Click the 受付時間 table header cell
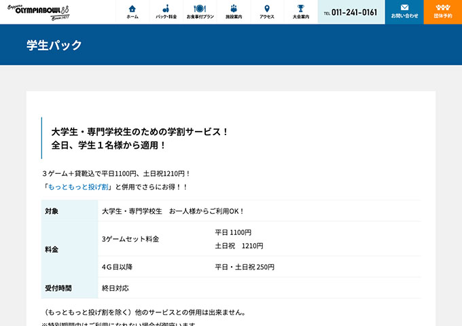The height and width of the screenshot is (326, 462). pyautogui.click(x=69, y=288)
